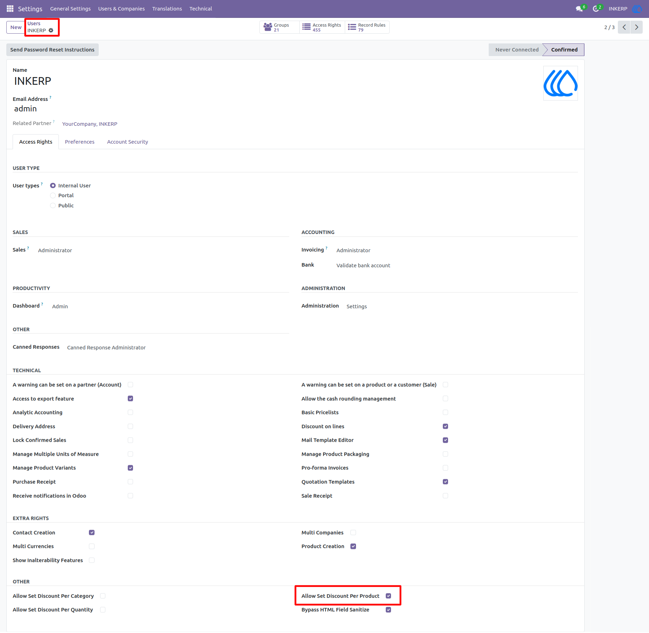This screenshot has width=649, height=633.
Task: Click the user avatar image
Action: [560, 83]
